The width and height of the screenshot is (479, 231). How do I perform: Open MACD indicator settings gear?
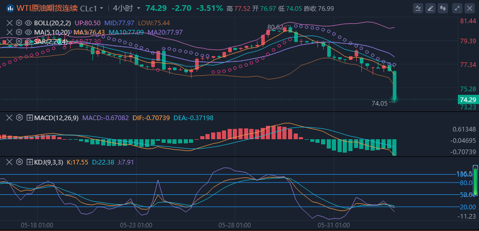(19, 118)
